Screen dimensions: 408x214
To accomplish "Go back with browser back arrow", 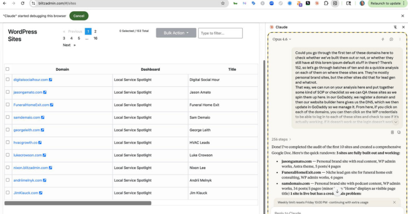I will [4, 3].
